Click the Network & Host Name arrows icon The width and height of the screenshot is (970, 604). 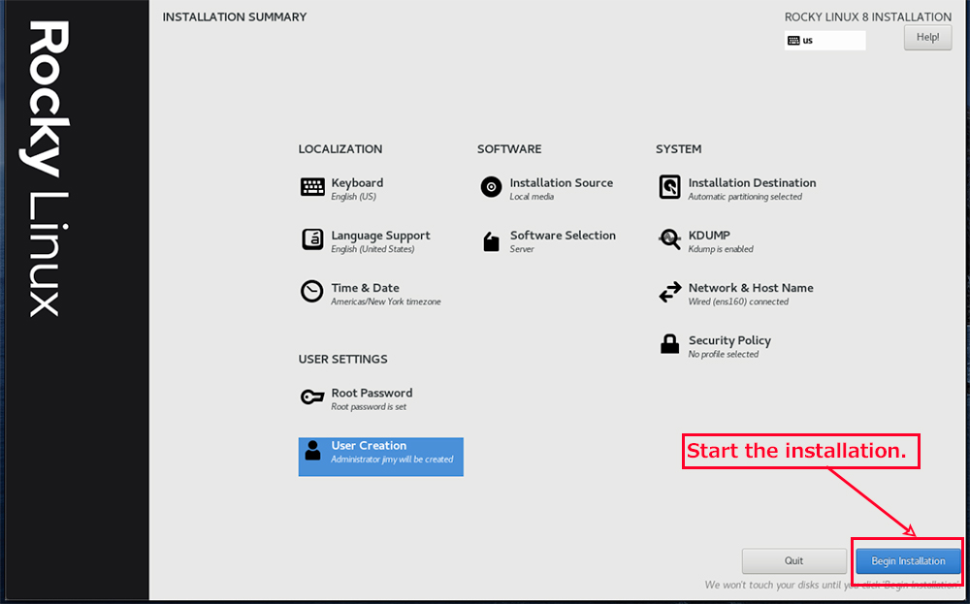[670, 292]
